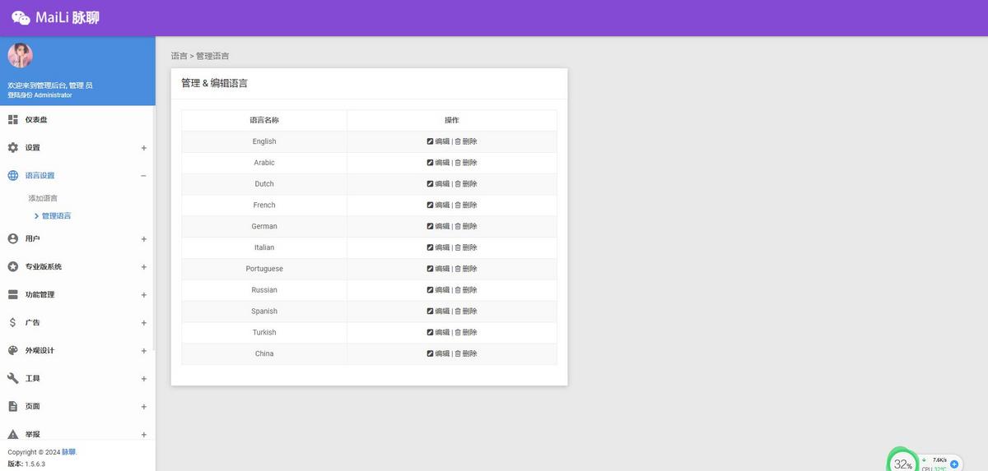Click the 工具 wrench icon
This screenshot has height=471, width=988.
[x=12, y=378]
